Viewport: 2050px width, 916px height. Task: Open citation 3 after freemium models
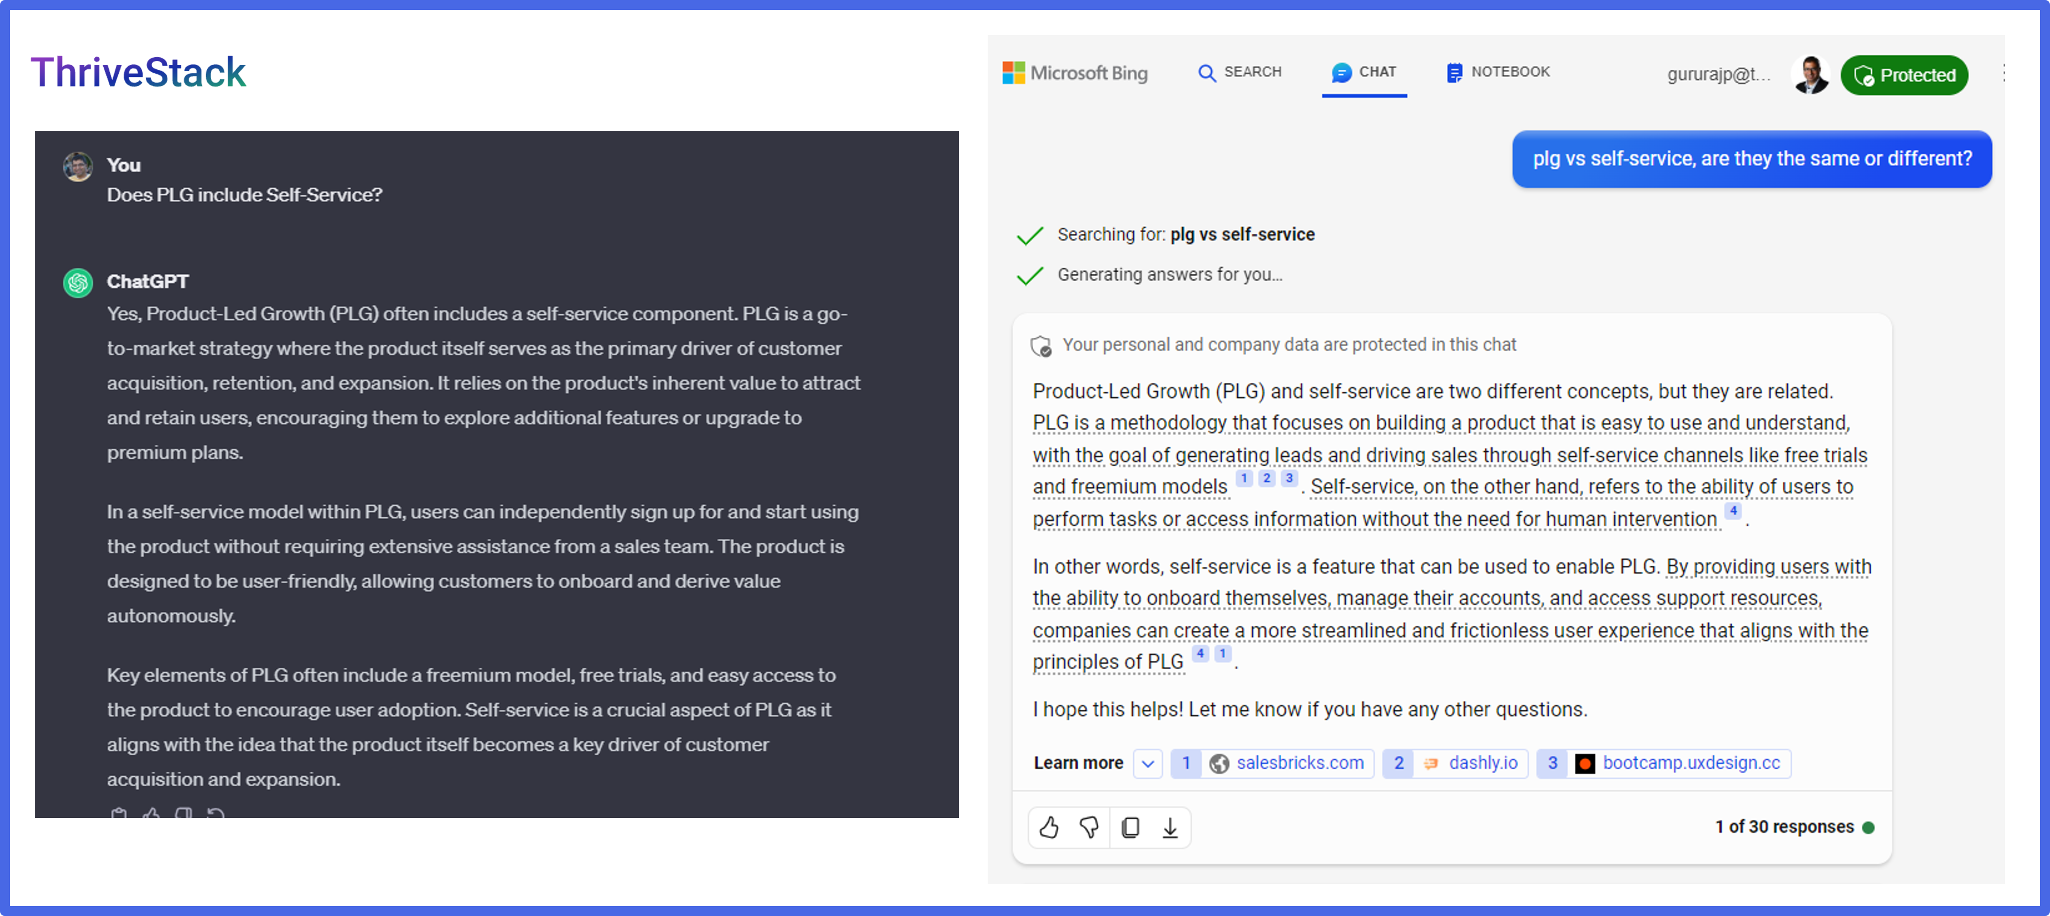[1289, 478]
